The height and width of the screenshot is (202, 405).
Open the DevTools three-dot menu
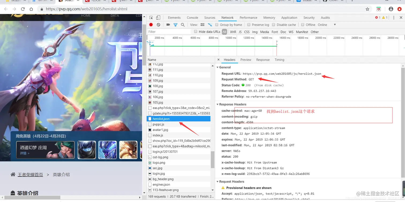point(394,18)
